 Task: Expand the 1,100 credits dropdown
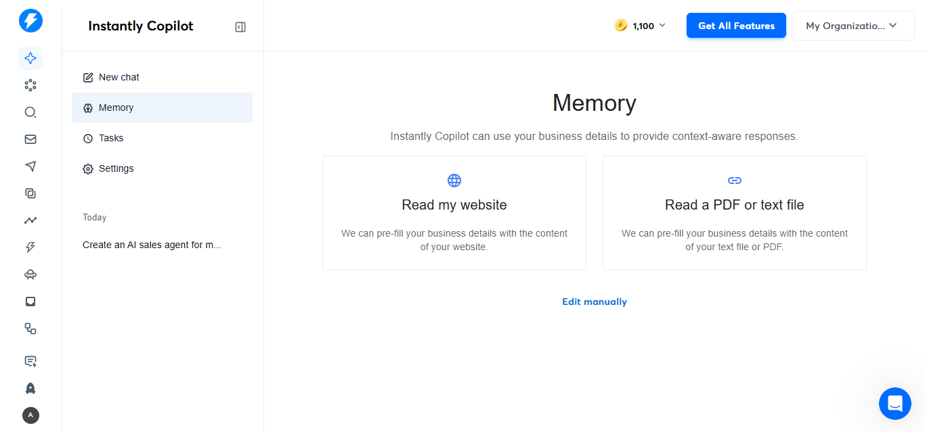[641, 26]
